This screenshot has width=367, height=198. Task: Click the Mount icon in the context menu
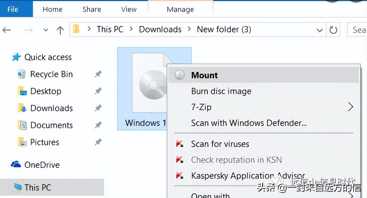179,75
